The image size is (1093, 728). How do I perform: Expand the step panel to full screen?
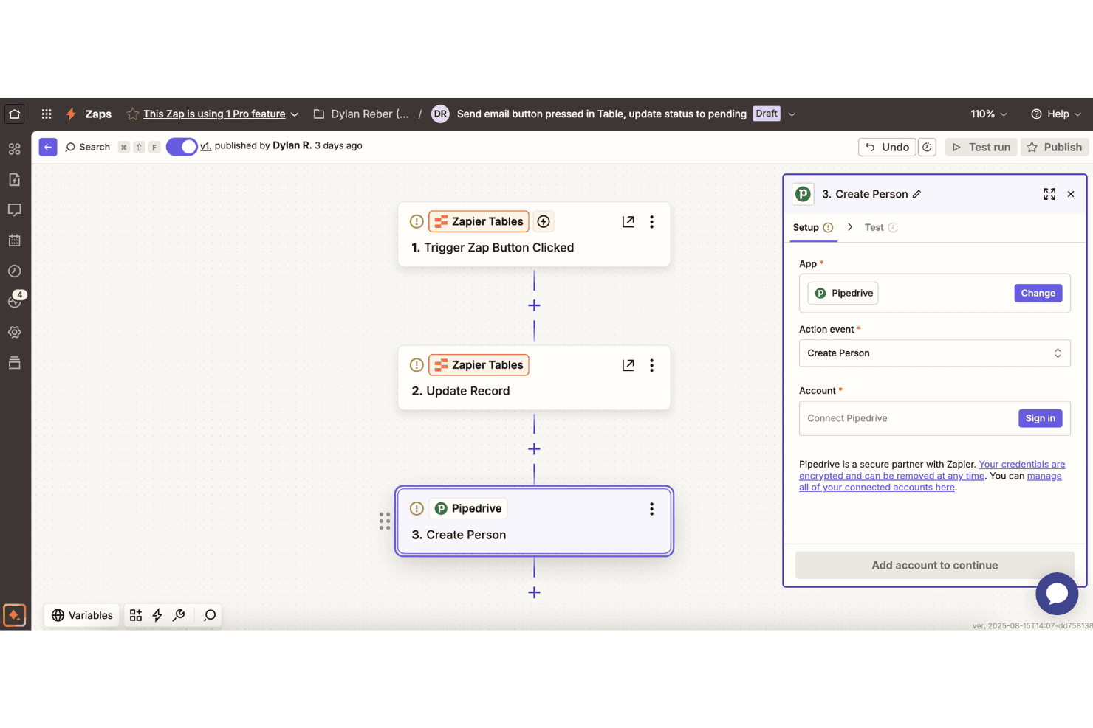click(1049, 194)
